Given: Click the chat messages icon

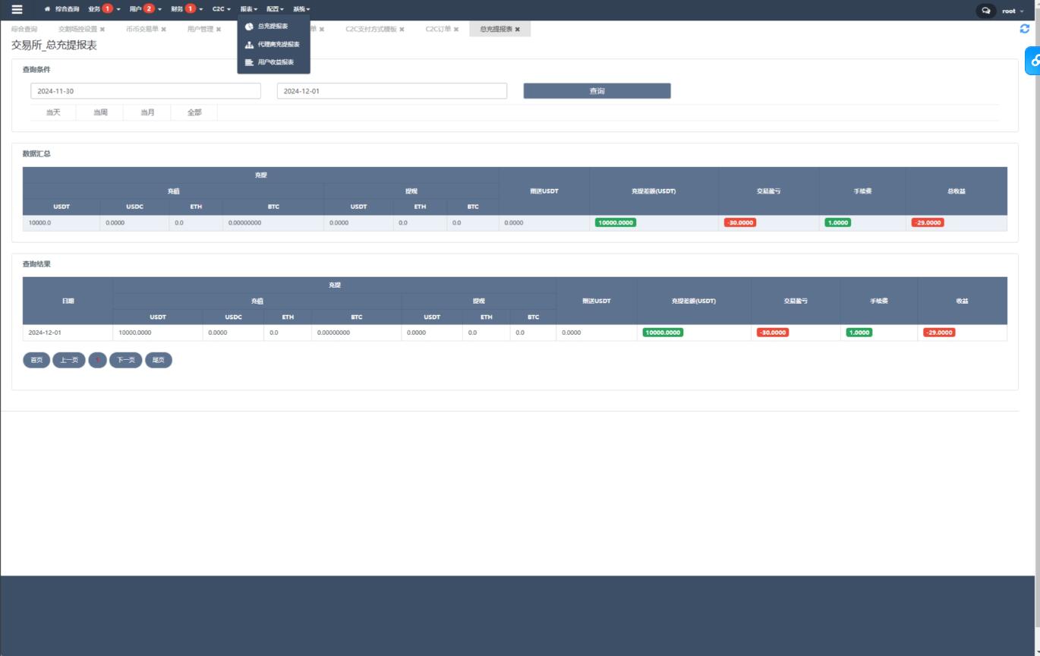Looking at the screenshot, I should click(985, 11).
